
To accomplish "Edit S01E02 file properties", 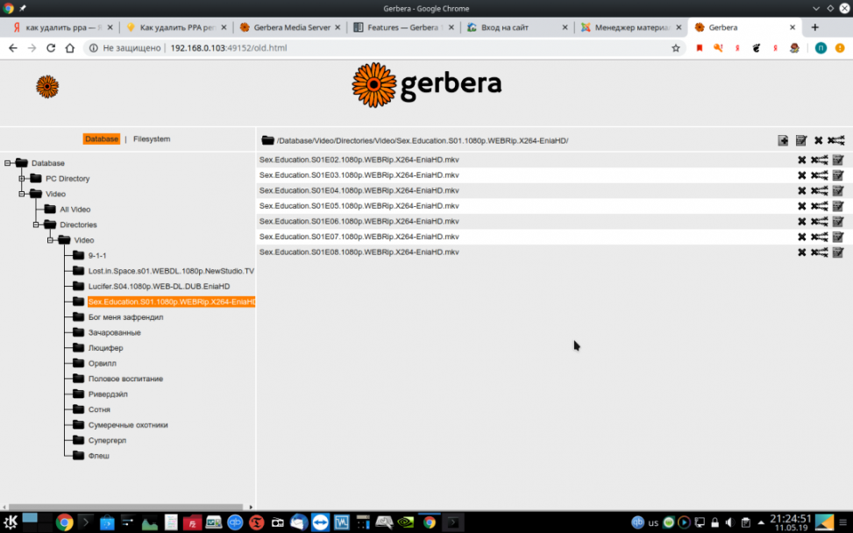I will pos(838,160).
